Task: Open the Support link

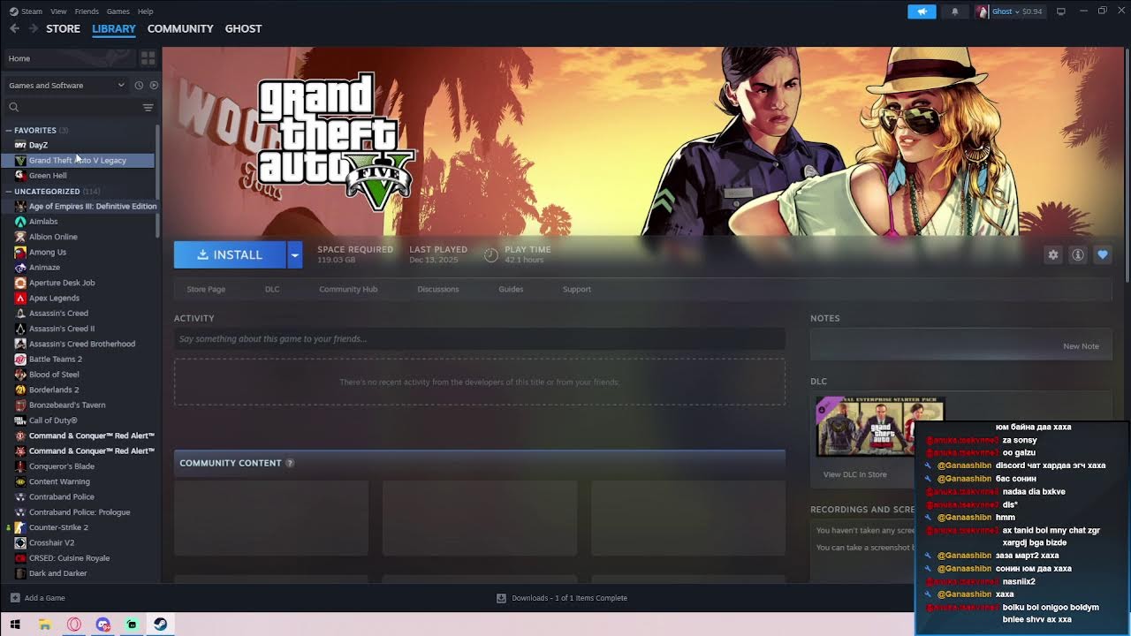Action: click(577, 289)
